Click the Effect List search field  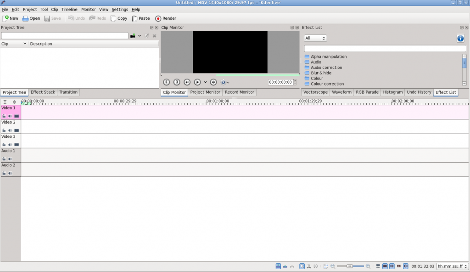(385, 48)
